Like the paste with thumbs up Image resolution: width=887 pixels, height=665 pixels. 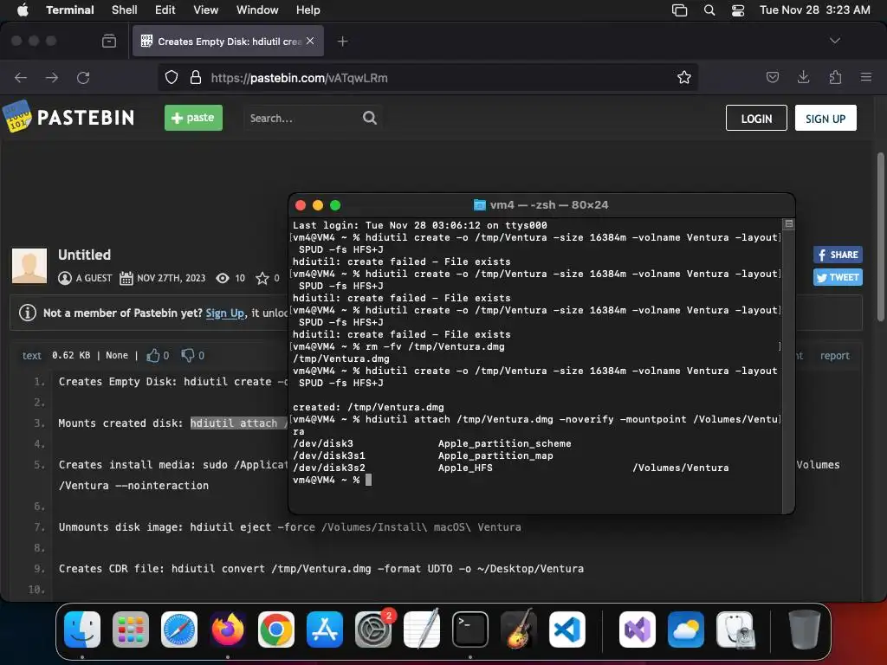click(x=152, y=355)
